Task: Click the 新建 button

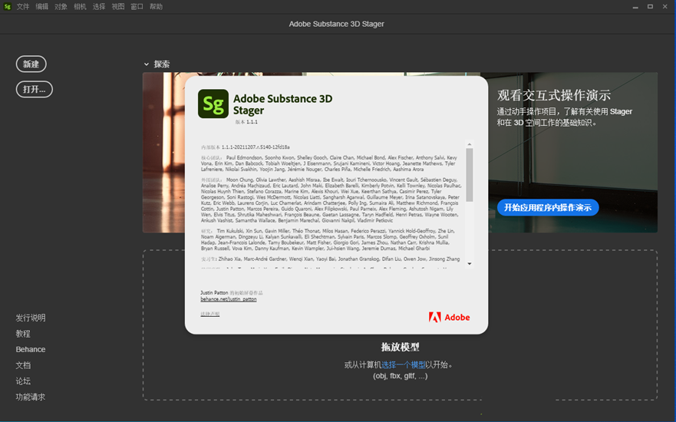Action: [x=31, y=64]
